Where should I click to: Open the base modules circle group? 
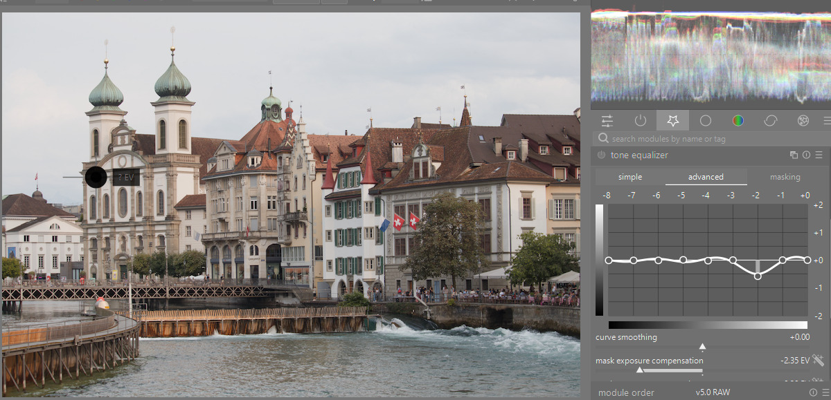click(706, 121)
